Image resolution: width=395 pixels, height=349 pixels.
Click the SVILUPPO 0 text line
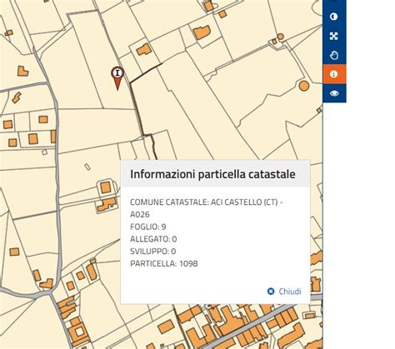152,252
